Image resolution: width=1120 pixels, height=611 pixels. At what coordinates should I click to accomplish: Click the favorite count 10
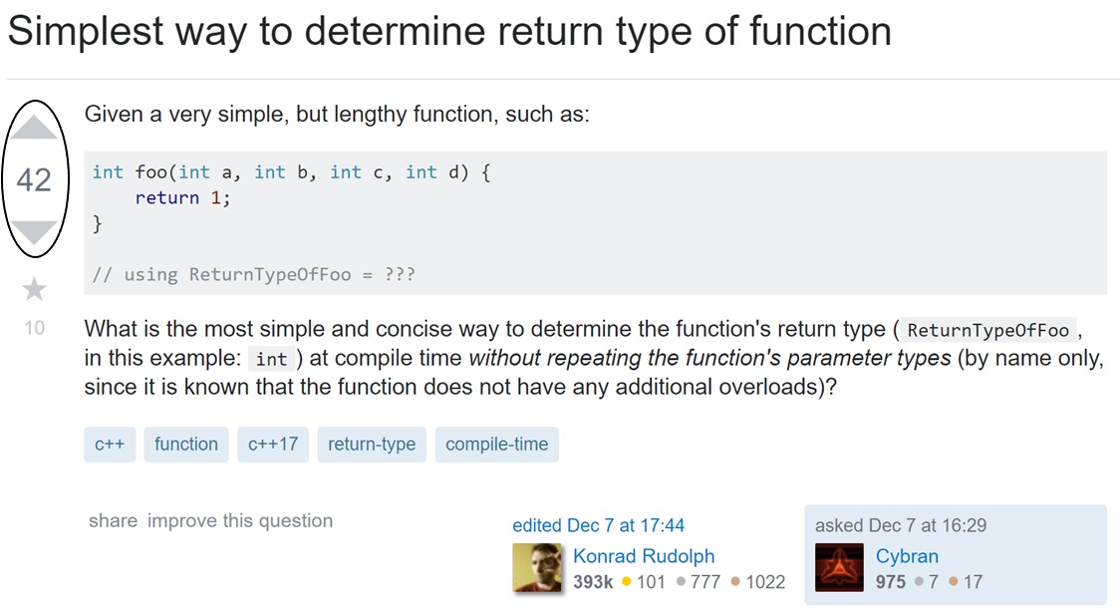tap(34, 327)
